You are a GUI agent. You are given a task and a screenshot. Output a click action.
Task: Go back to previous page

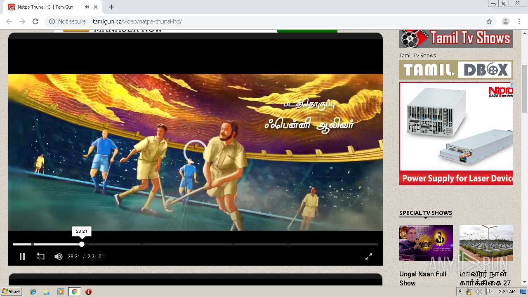(9, 21)
